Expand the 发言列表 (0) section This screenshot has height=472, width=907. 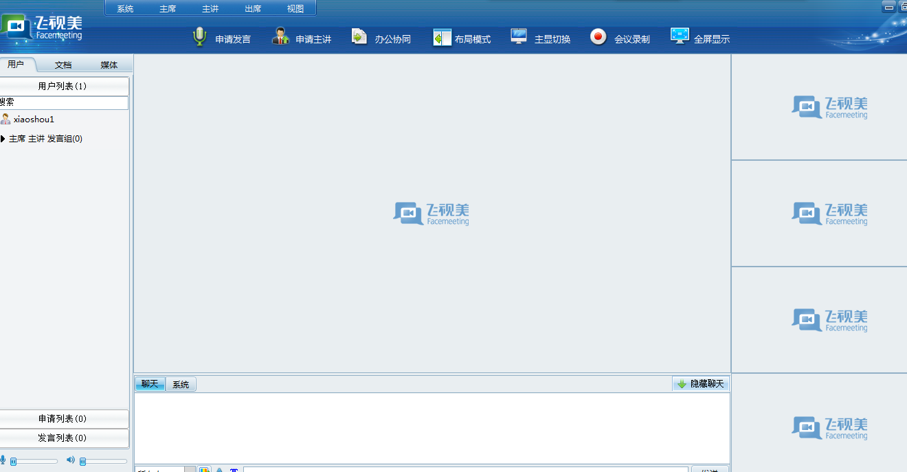[x=63, y=438]
